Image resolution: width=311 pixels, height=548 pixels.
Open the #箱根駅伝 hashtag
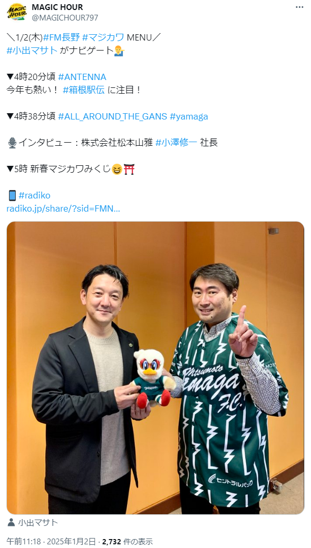tap(84, 90)
